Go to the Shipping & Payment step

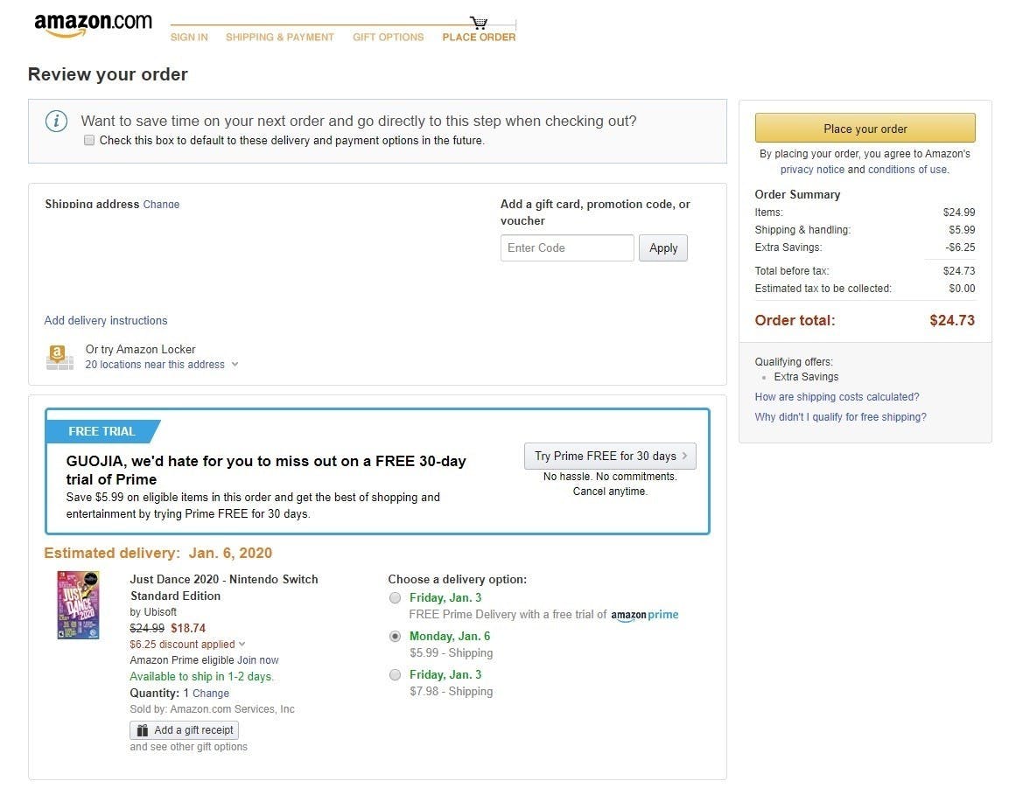pos(279,37)
